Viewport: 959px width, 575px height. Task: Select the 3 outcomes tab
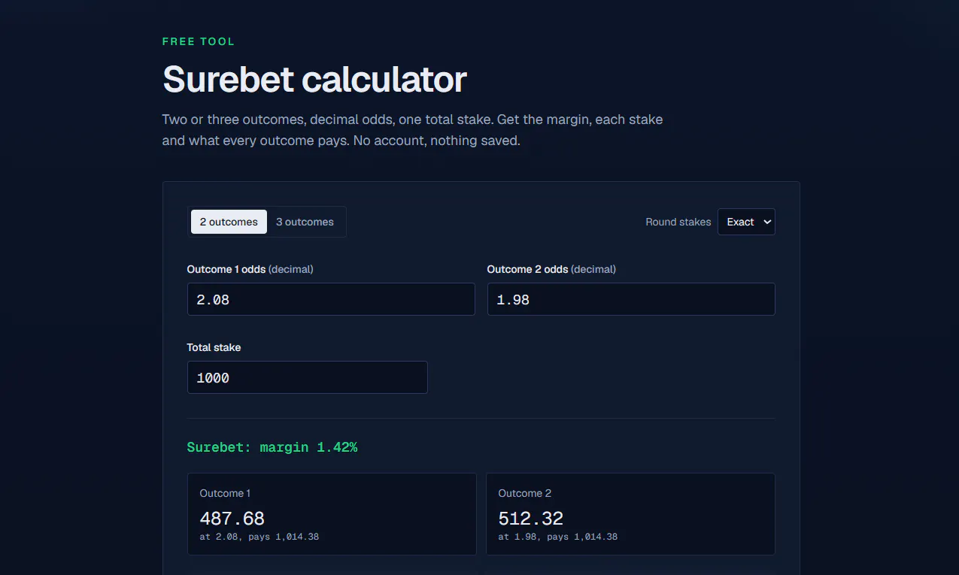click(x=305, y=222)
